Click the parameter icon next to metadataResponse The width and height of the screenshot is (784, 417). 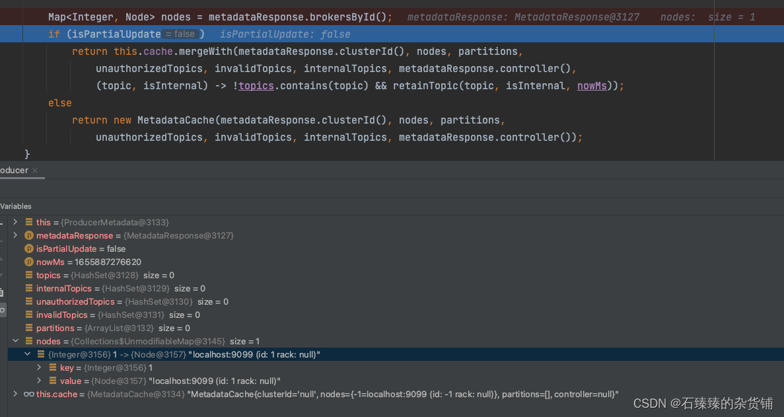29,235
